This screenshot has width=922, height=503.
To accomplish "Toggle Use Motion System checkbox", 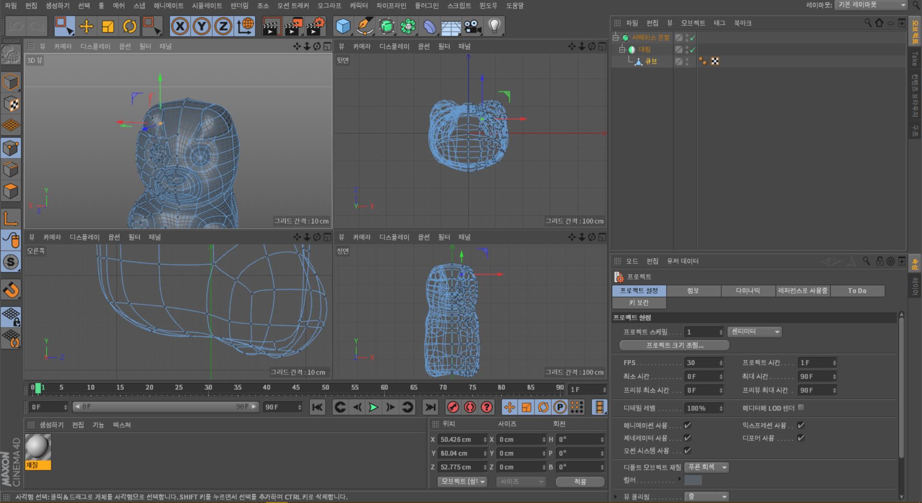I will click(x=687, y=450).
